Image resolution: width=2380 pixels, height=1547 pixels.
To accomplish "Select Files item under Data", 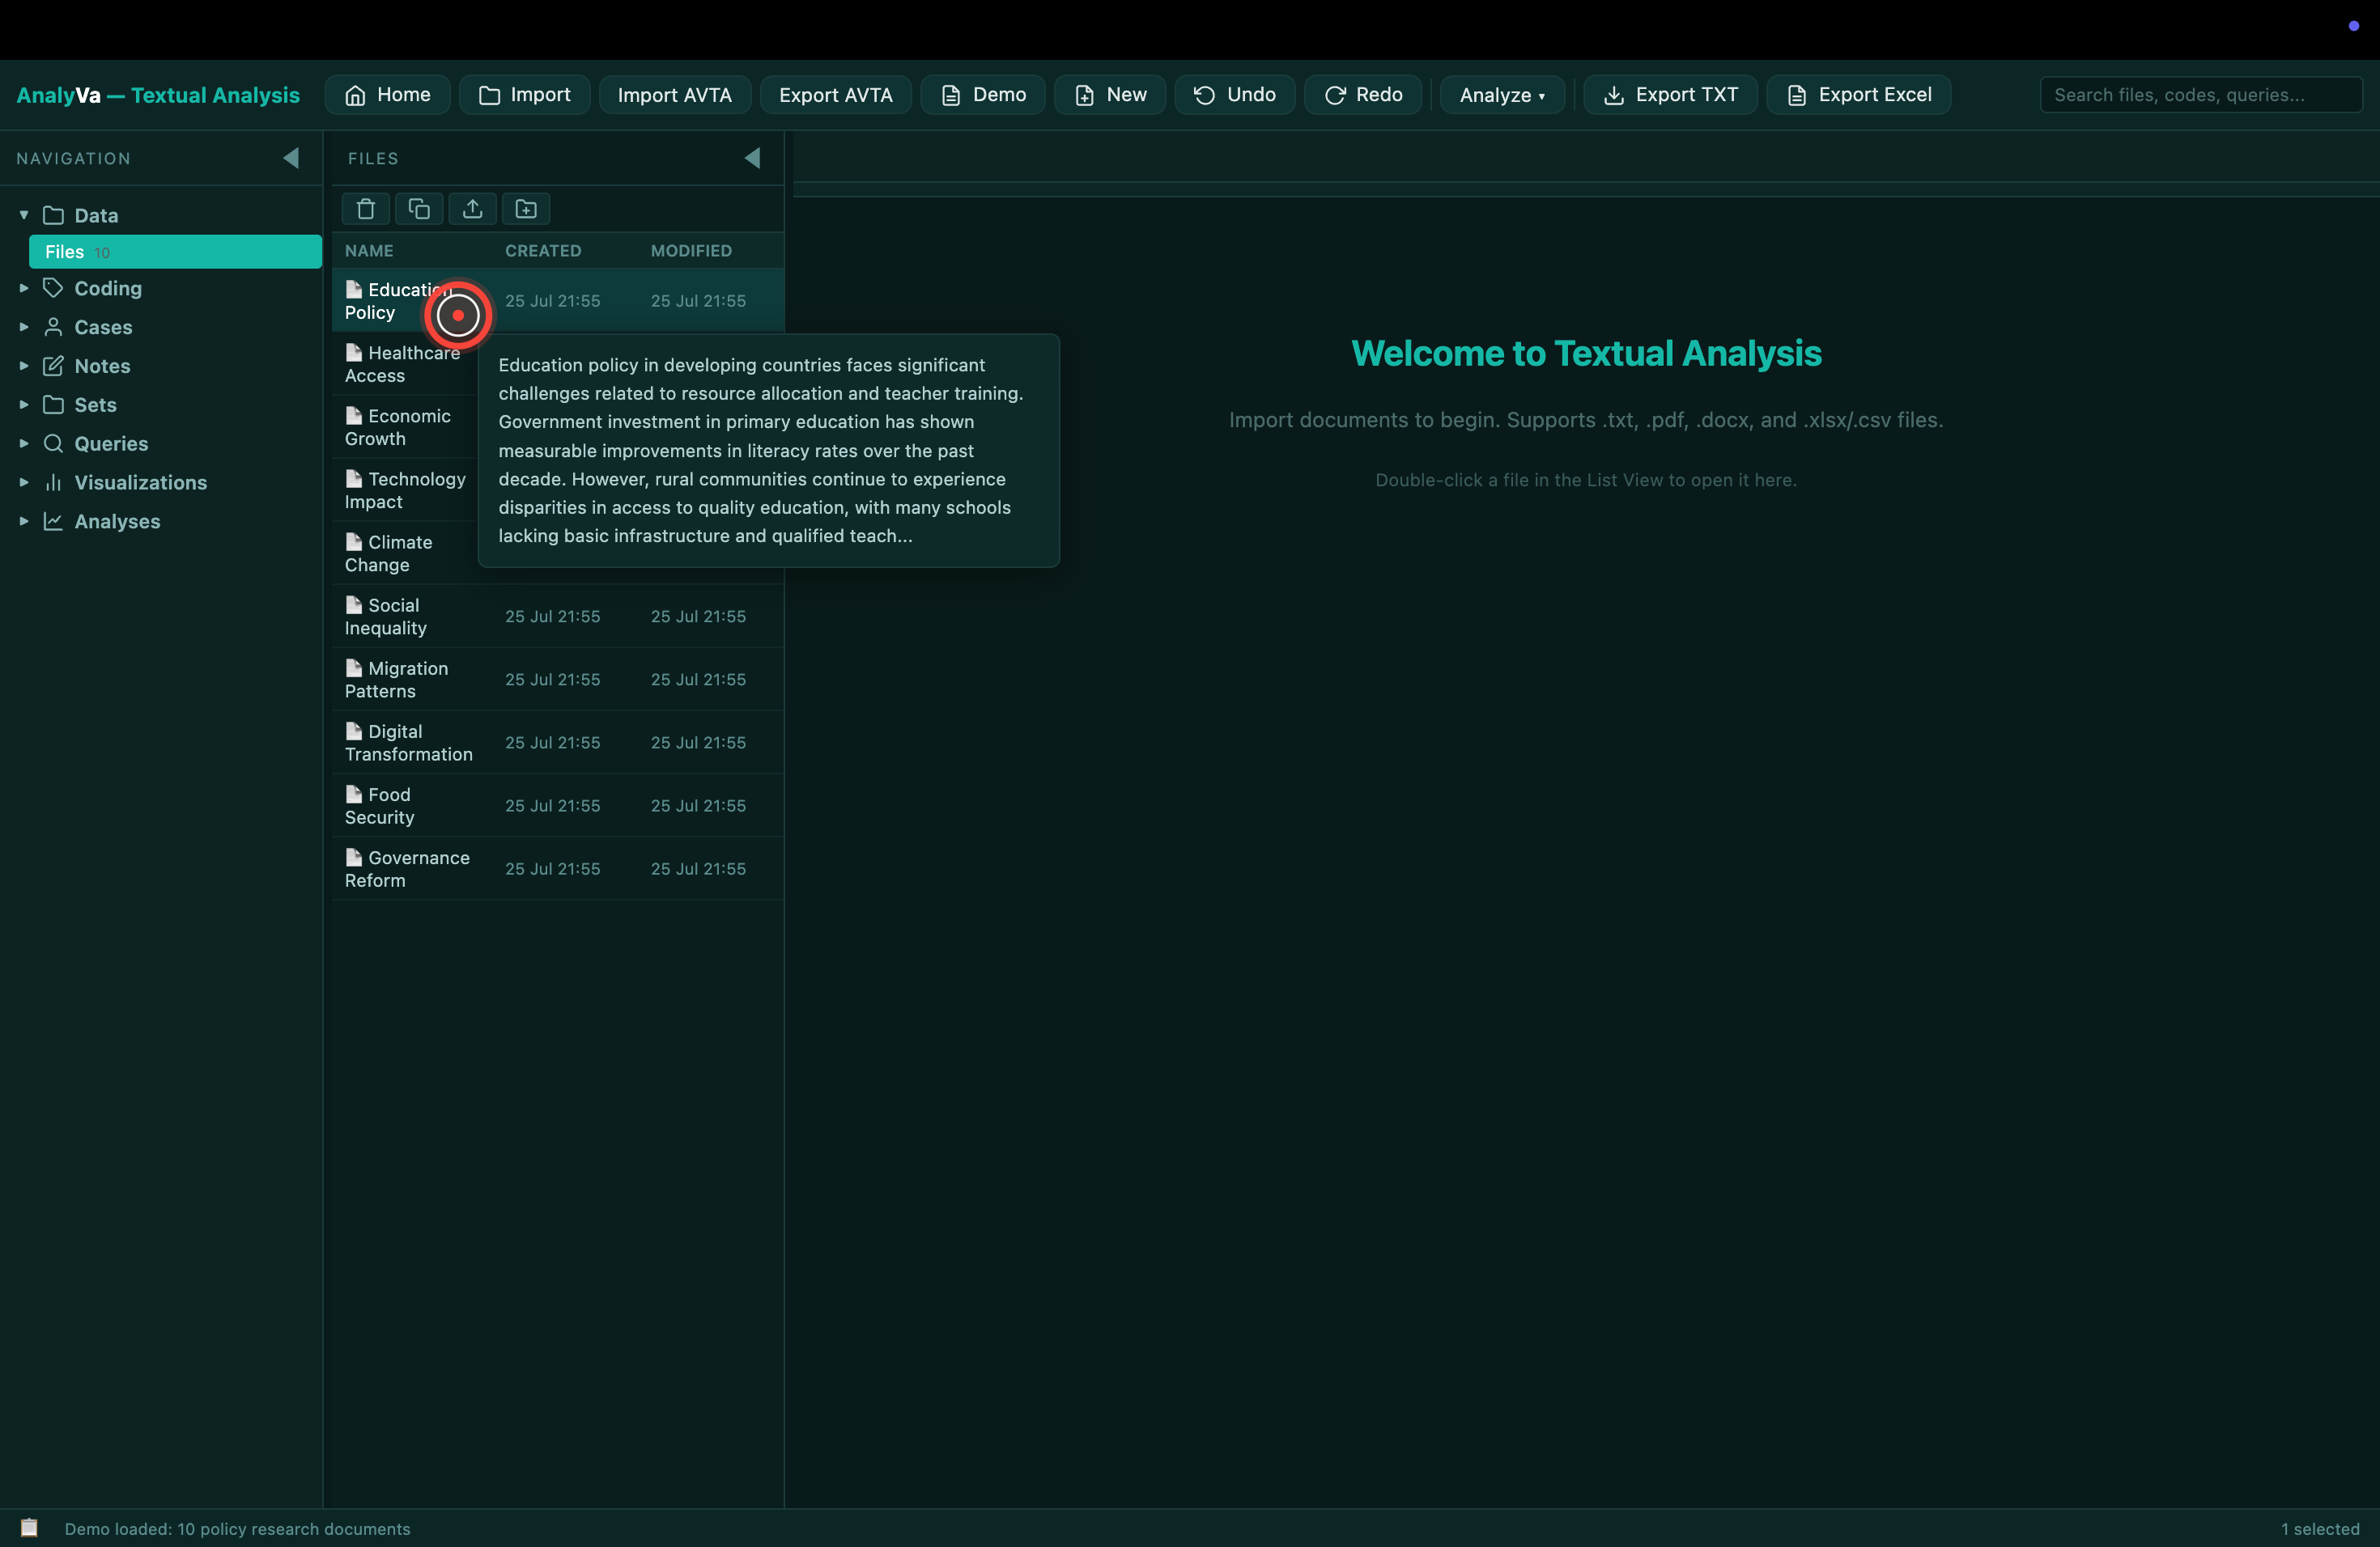I will [175, 252].
